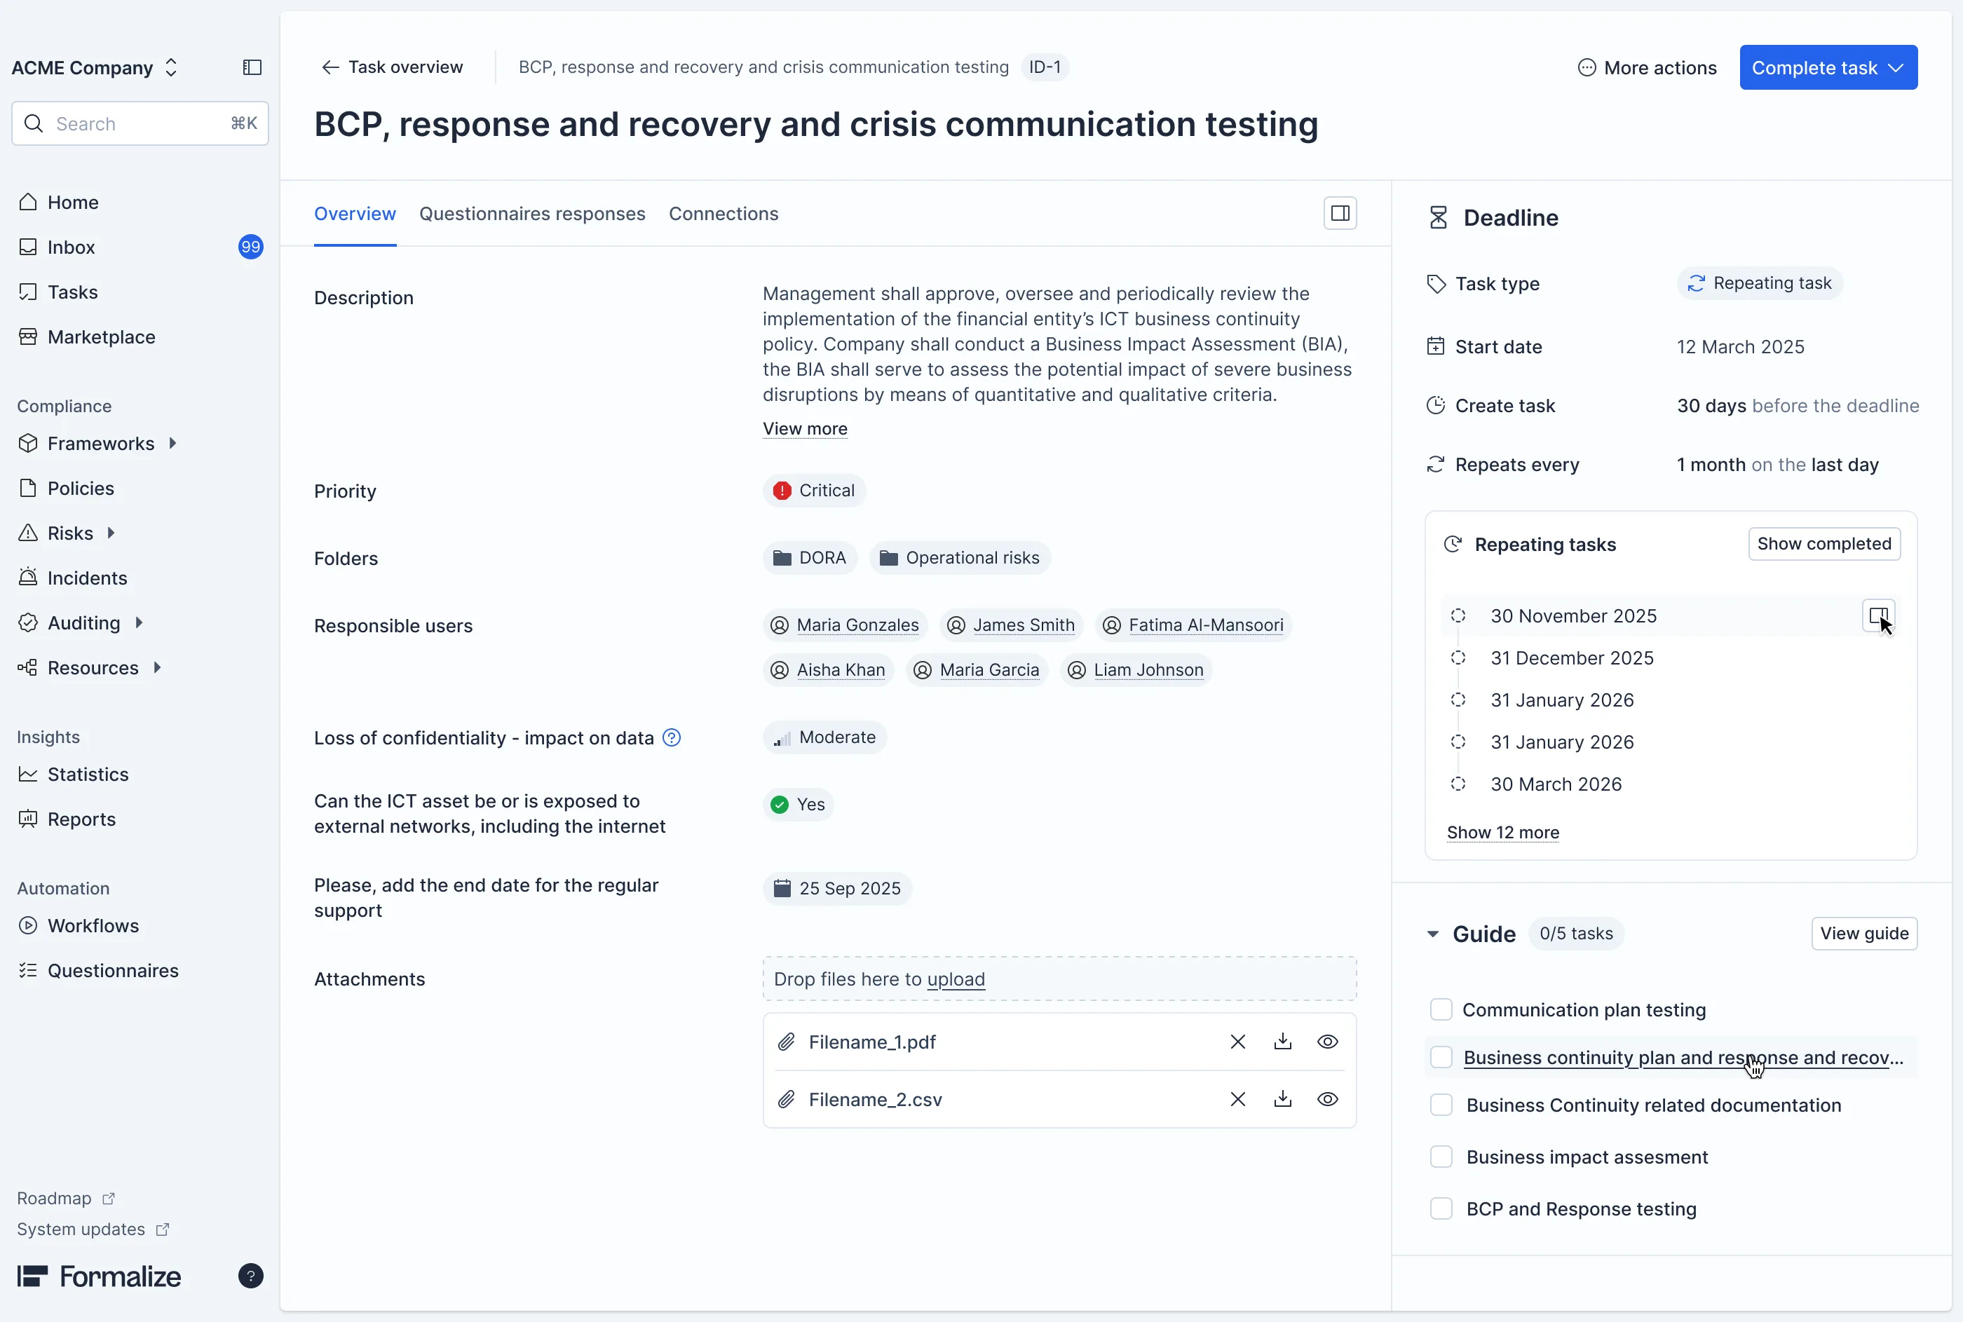This screenshot has height=1322, width=1963.
Task: Click the search input field
Action: [140, 124]
